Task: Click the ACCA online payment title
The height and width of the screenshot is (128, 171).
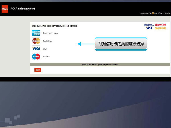Action: (23, 9)
